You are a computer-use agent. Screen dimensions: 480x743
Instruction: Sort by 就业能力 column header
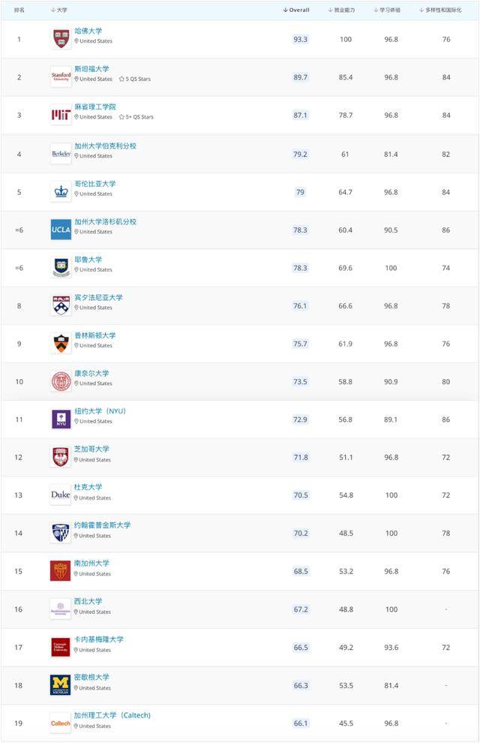coord(341,10)
